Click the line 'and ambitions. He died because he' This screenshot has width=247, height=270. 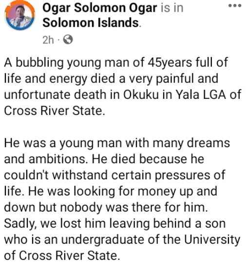click(x=104, y=159)
